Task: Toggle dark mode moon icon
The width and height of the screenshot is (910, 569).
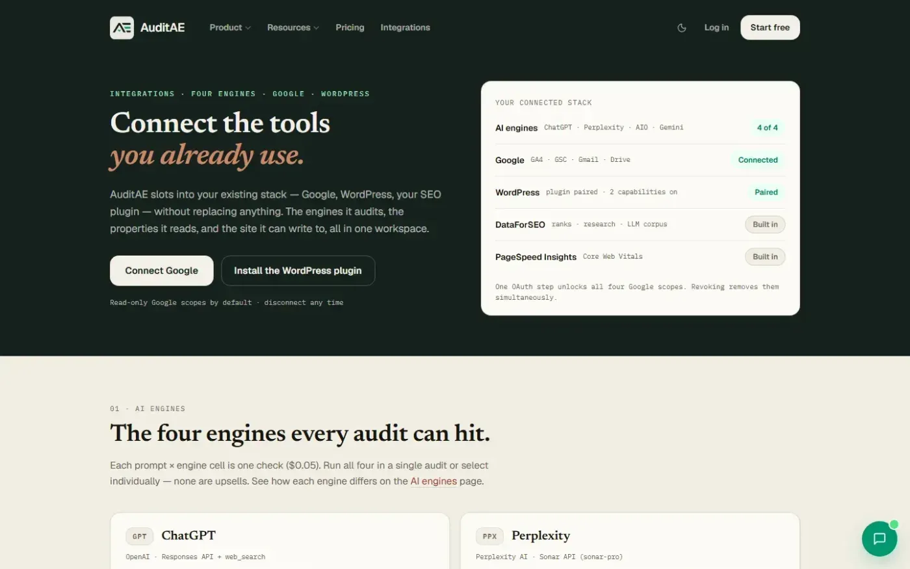Action: click(x=682, y=28)
